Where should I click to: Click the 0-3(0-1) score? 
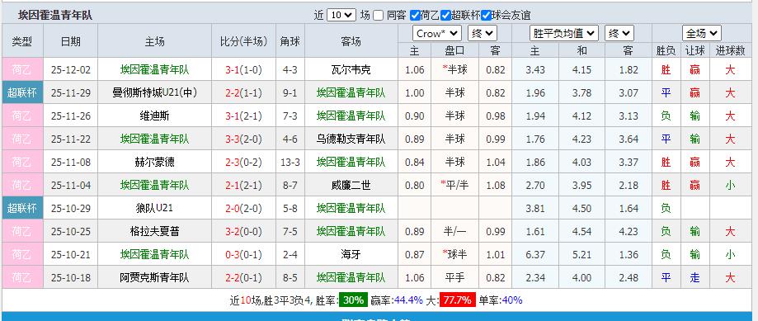243,255
